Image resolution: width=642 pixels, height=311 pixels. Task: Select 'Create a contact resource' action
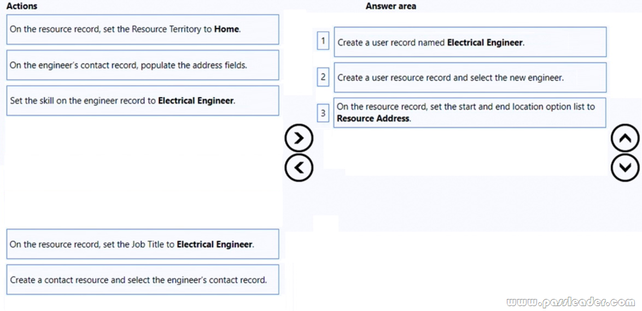click(x=142, y=280)
